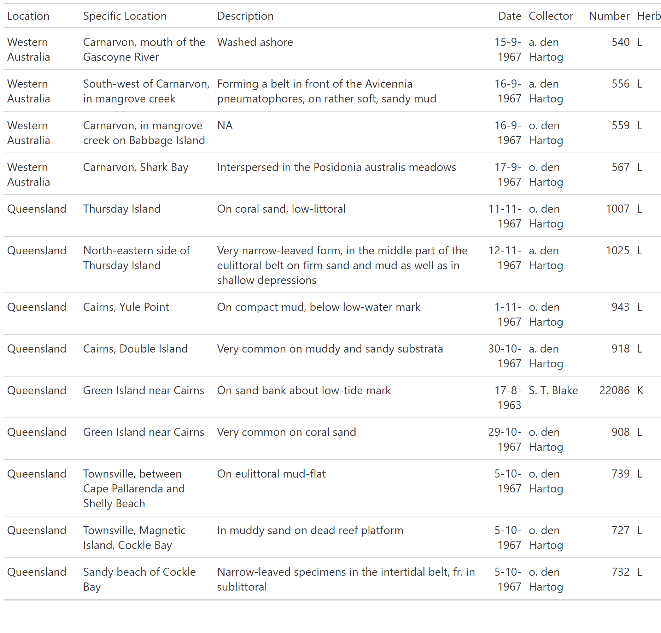The image size is (661, 633).
Task: Click Townsville, Magnetic Island, Cockle Bay cell
Action: [x=134, y=538]
